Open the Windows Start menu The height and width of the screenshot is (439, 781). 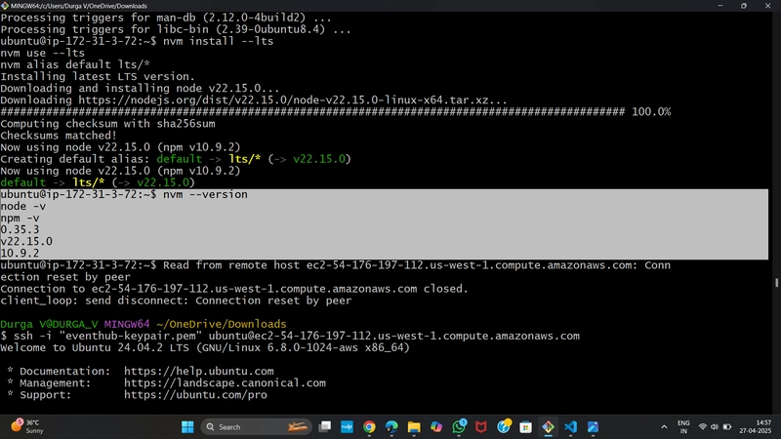[187, 426]
